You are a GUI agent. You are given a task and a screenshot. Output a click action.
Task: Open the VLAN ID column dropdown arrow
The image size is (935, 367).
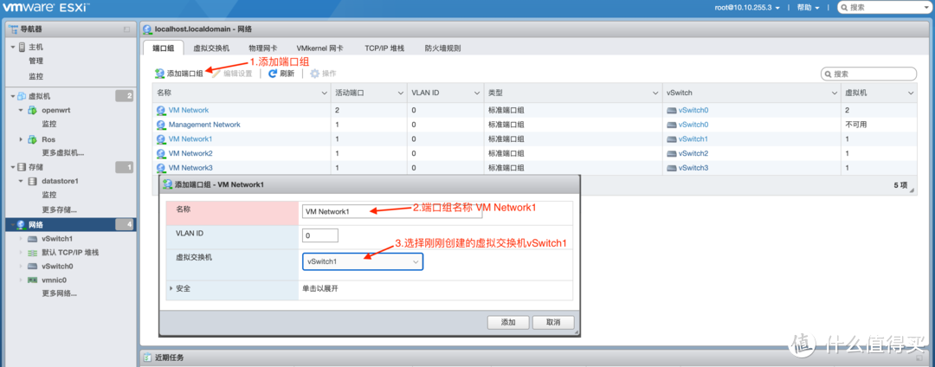[x=477, y=93]
